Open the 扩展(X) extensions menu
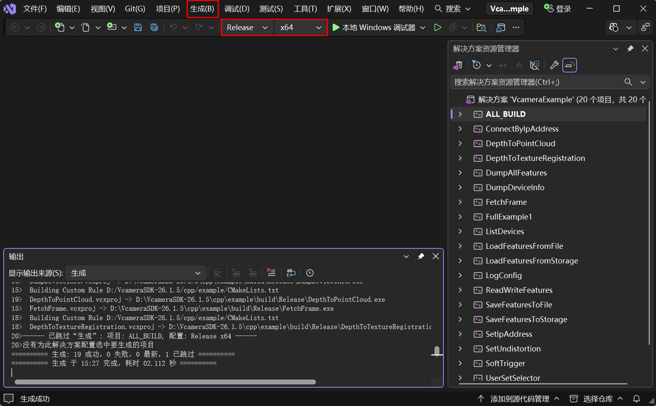Viewport: 656px width, 406px height. tap(339, 9)
